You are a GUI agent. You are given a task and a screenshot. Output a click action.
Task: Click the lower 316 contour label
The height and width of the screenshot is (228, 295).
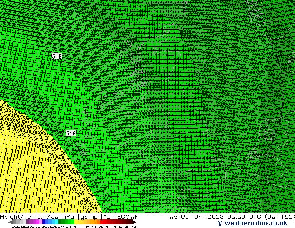[x=71, y=133]
